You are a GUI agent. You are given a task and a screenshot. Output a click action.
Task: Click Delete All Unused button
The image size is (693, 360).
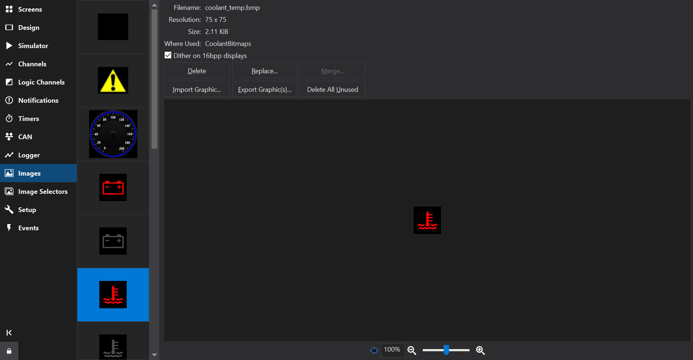point(333,89)
